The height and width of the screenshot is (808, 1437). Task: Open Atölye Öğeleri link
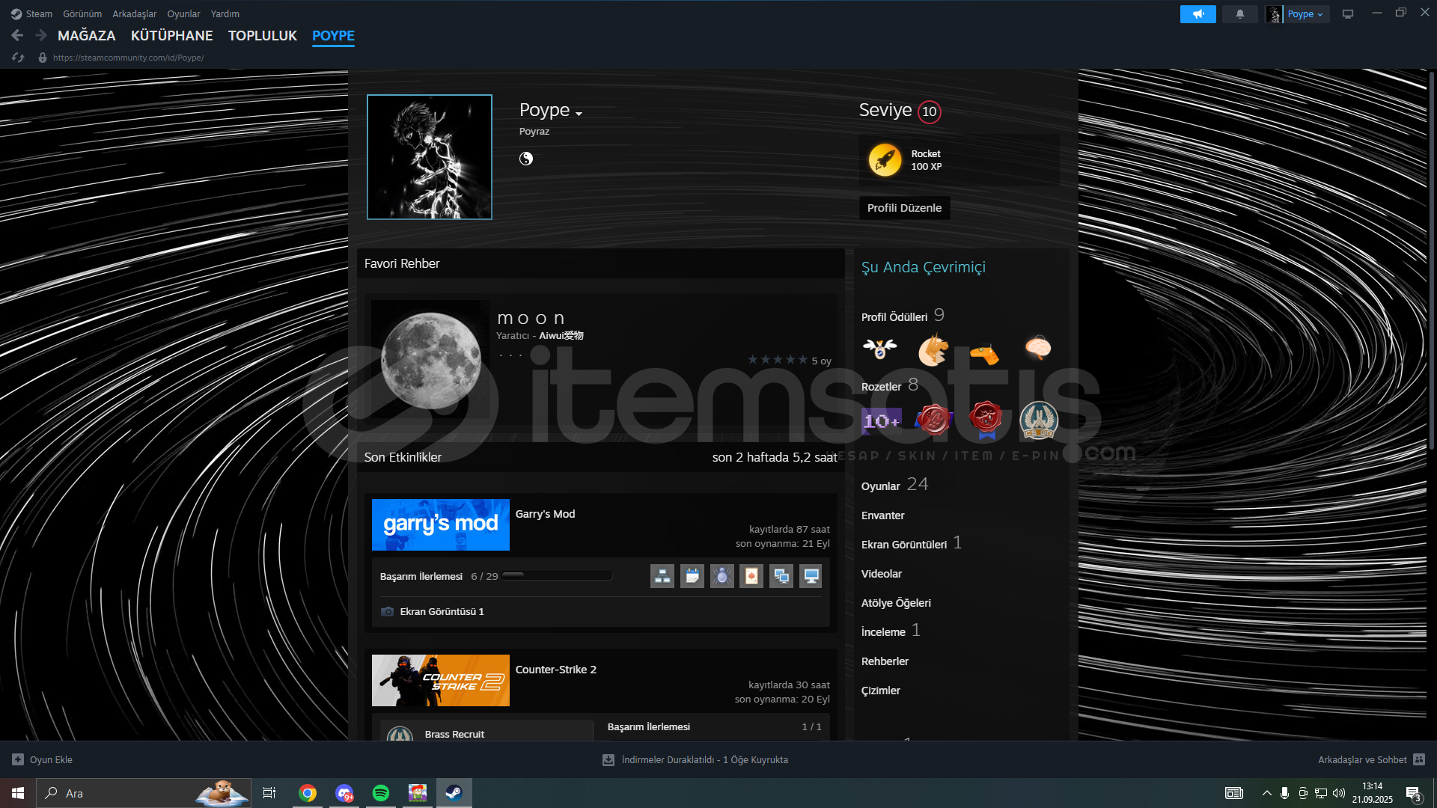896,603
